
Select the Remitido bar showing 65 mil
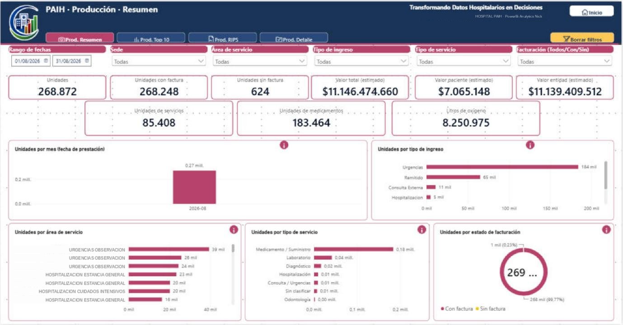coord(453,177)
